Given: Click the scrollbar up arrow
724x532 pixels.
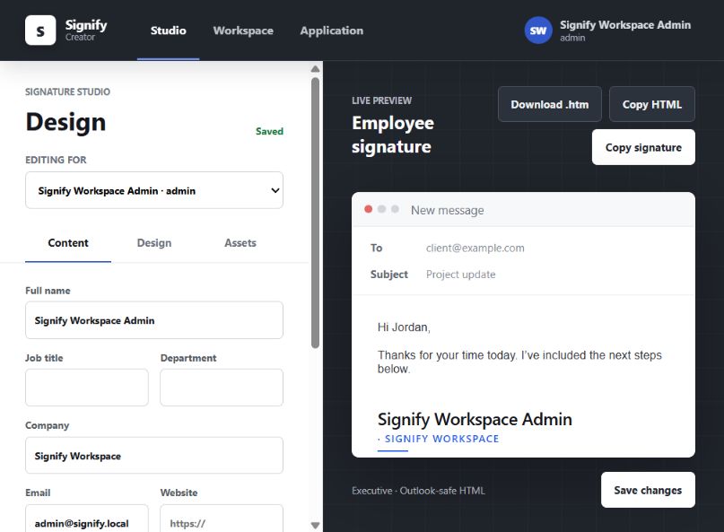Looking at the screenshot, I should click(x=316, y=69).
